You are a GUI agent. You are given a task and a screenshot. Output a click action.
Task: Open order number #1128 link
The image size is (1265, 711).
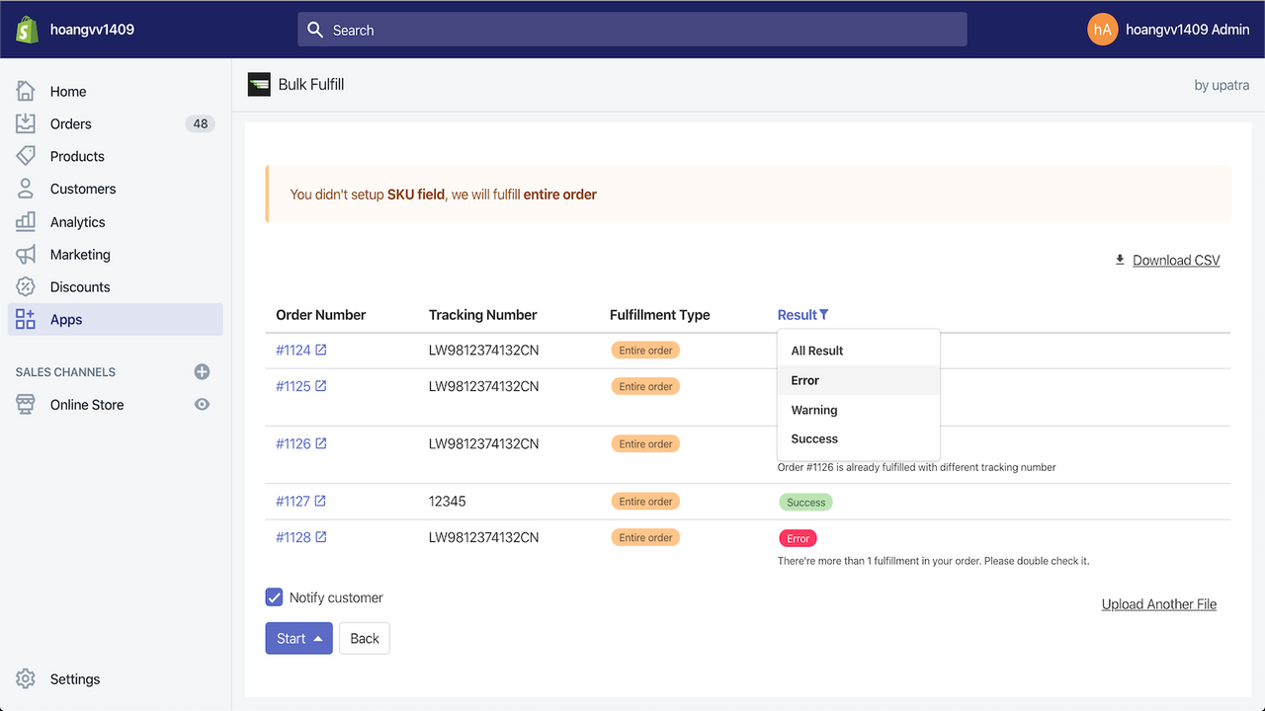294,537
